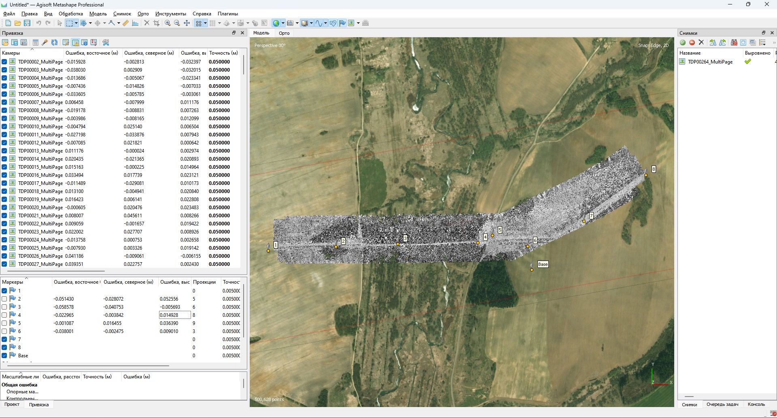Click cameras list vertical scrollbar
777x418 pixels.
tap(244, 65)
